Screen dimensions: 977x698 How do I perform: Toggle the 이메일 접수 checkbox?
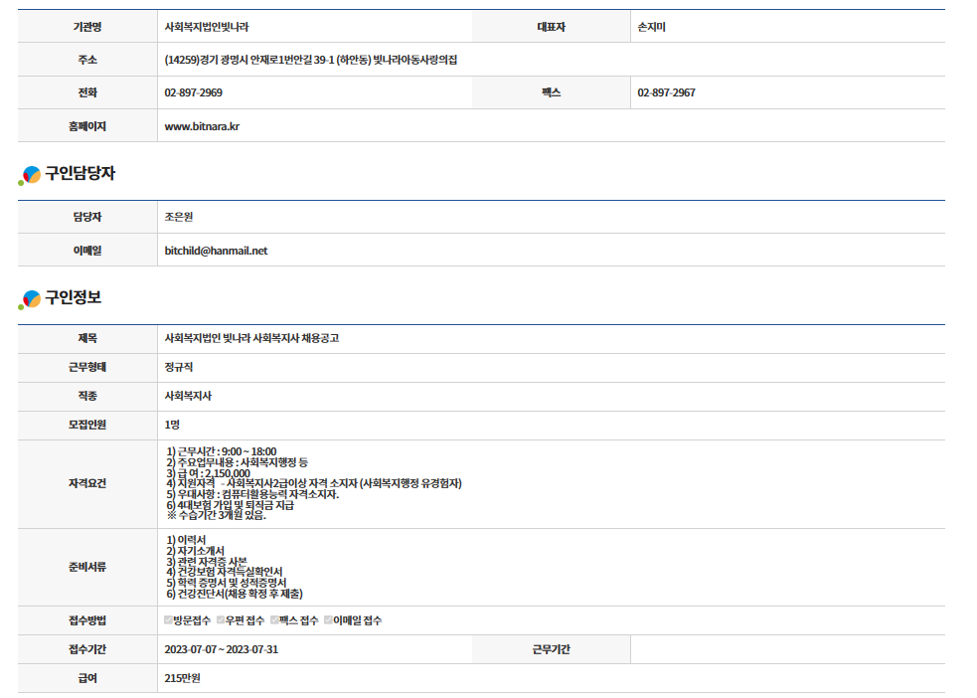coord(328,620)
